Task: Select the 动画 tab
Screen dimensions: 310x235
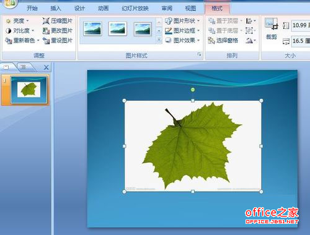Action: click(x=103, y=8)
